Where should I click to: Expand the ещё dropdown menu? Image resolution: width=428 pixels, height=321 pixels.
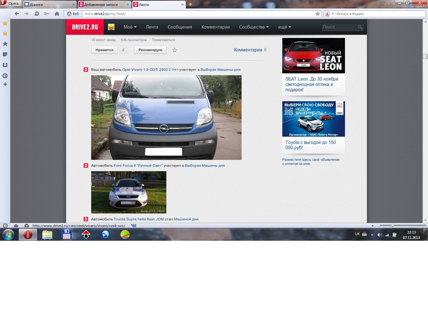click(x=284, y=27)
